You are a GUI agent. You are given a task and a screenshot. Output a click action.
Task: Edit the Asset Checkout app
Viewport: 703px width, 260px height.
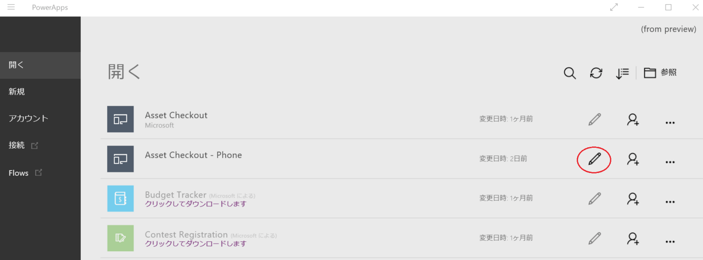(594, 119)
